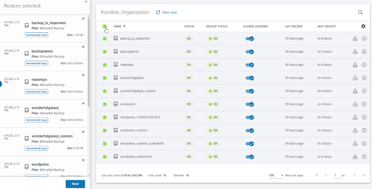Click restore icon for wordpress_custom row
Image resolution: width=372 pixels, height=189 pixels.
point(355,130)
